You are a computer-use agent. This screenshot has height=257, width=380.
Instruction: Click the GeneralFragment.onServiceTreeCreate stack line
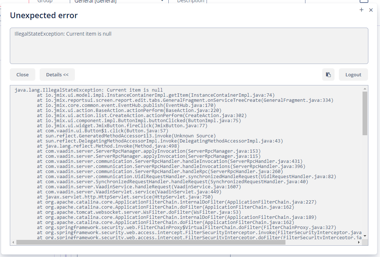point(185,100)
